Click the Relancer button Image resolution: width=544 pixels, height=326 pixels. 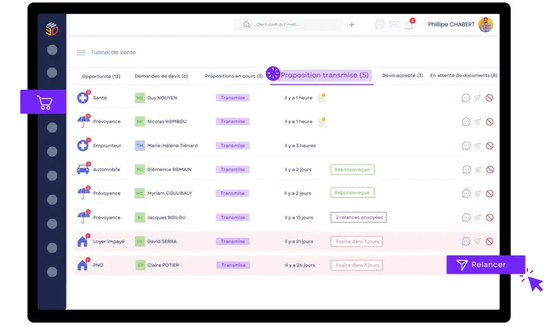coord(486,264)
